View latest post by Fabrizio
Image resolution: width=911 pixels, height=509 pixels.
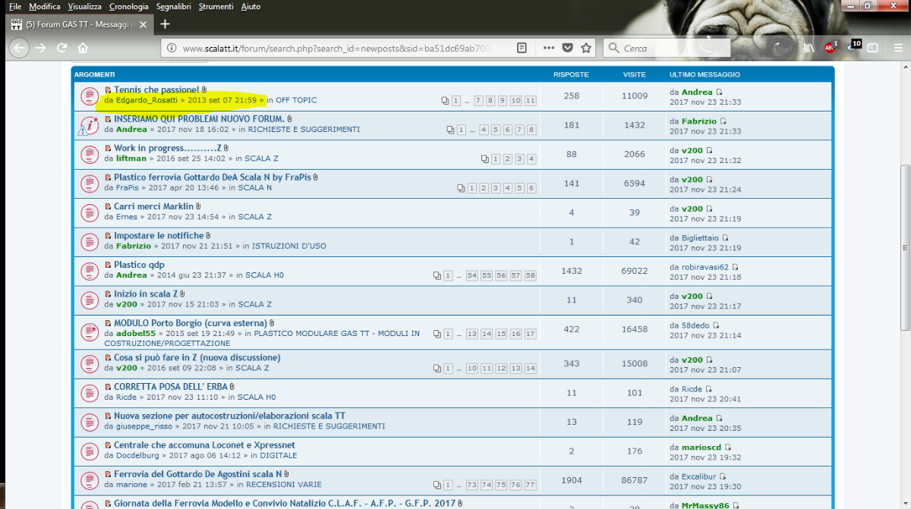(723, 121)
